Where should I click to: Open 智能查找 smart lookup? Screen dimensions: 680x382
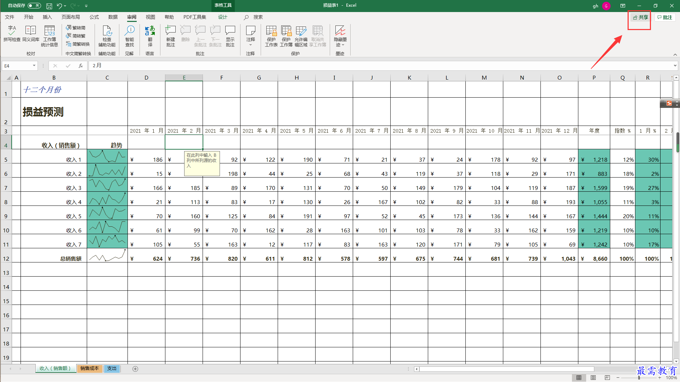(x=130, y=36)
